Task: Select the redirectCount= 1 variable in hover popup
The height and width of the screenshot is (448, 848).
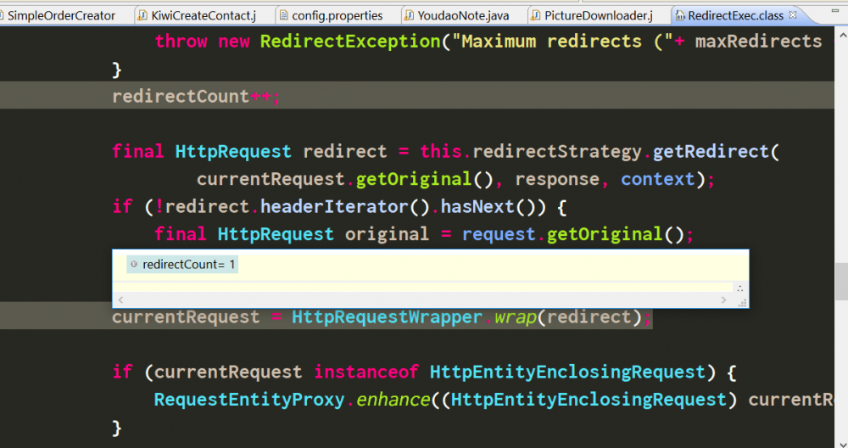Action: [x=182, y=265]
